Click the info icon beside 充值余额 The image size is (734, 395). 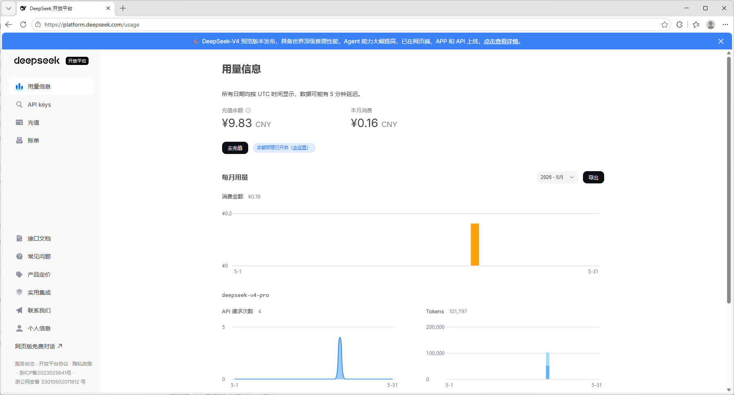pos(248,110)
